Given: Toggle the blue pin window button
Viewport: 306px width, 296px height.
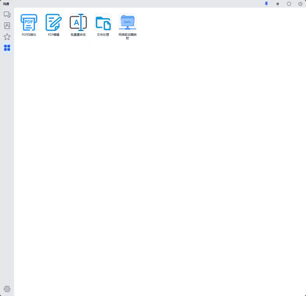Looking at the screenshot, I should [266, 4].
